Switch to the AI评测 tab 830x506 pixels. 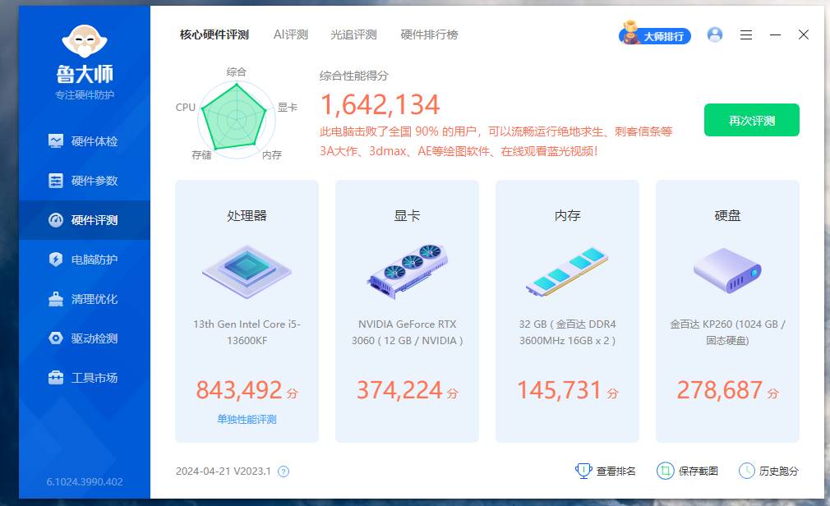tap(291, 35)
